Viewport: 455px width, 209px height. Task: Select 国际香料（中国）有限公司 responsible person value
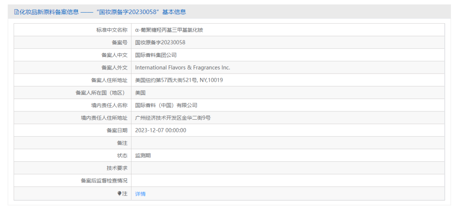click(166, 105)
